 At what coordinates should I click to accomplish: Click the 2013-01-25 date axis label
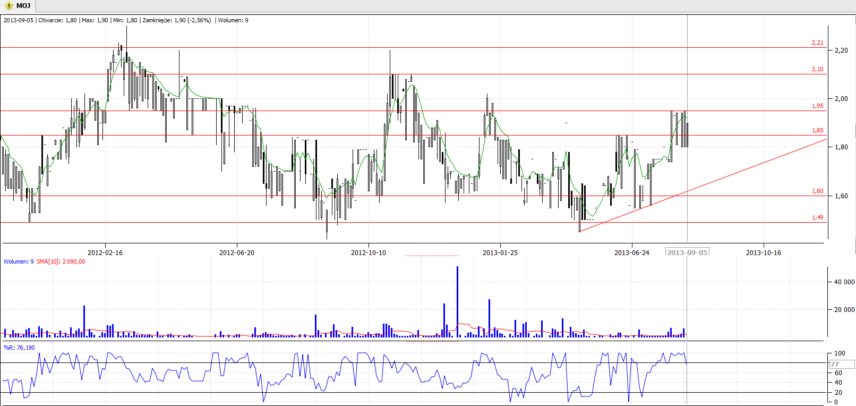tap(500, 252)
